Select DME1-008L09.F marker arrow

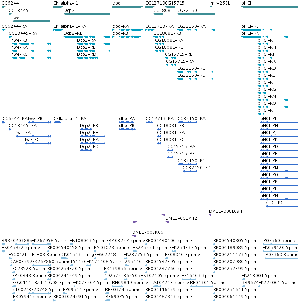(210, 215)
